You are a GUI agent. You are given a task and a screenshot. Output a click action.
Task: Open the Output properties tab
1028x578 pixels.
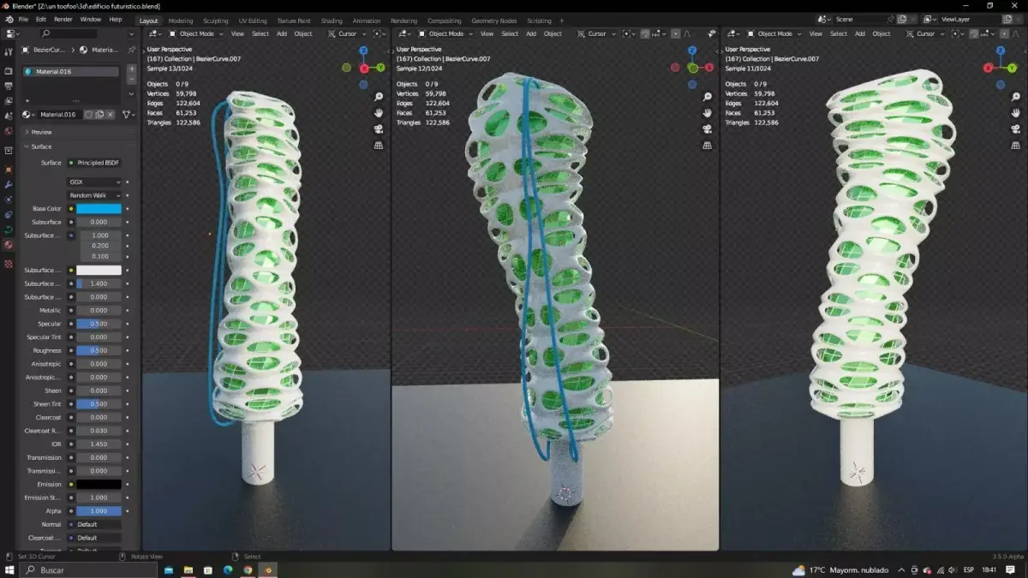pos(9,86)
